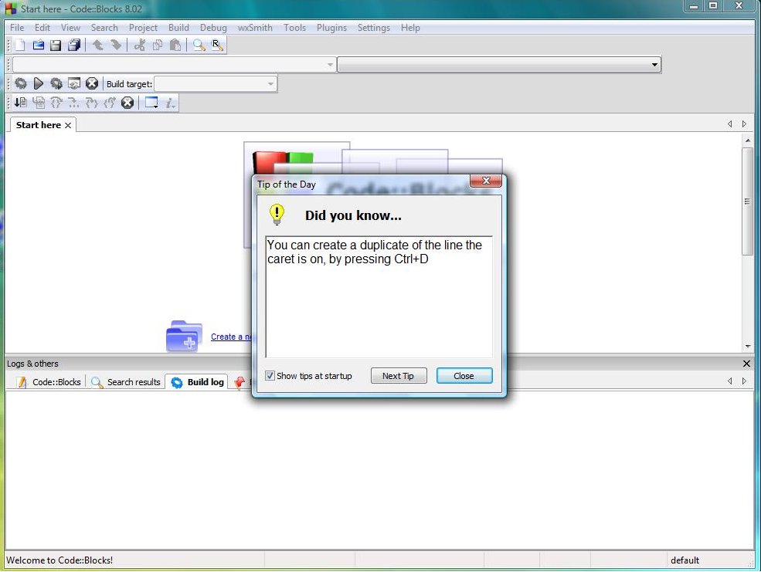
Task: Close the Logs & others panel
Action: (x=746, y=364)
